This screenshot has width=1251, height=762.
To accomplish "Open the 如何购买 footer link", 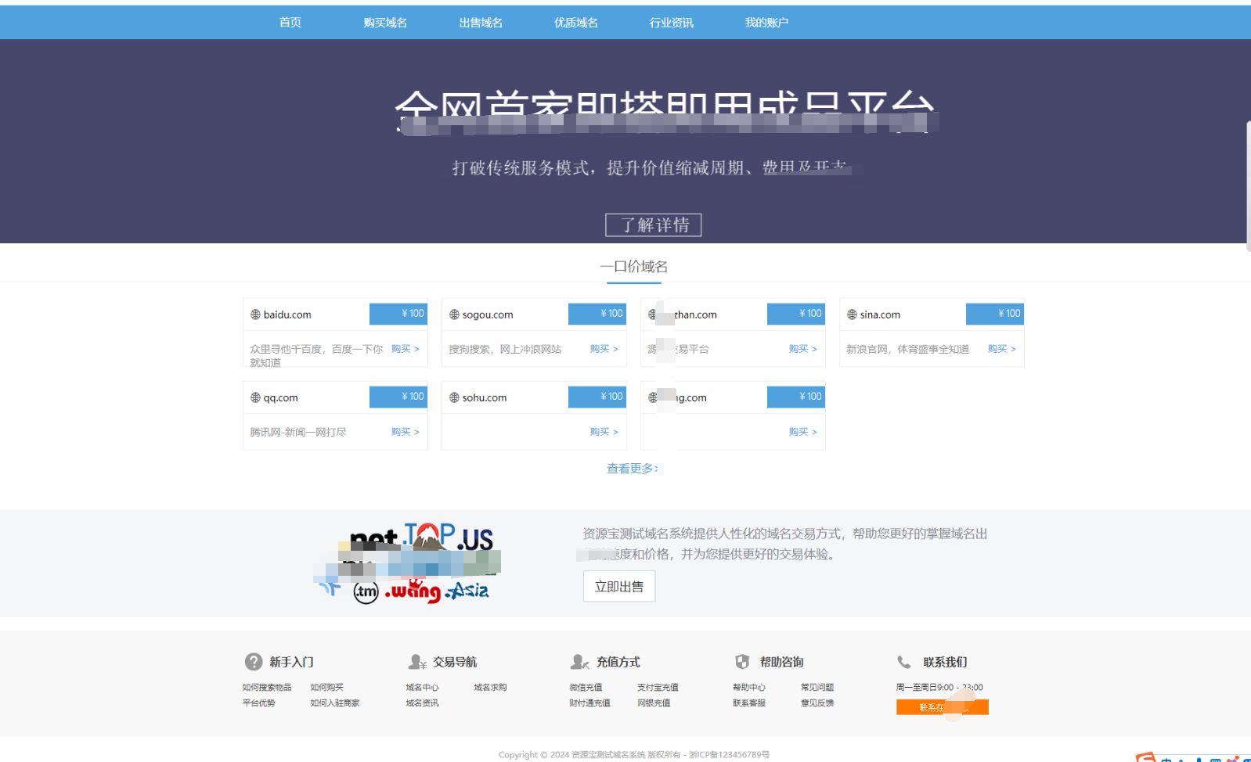I will coord(326,688).
